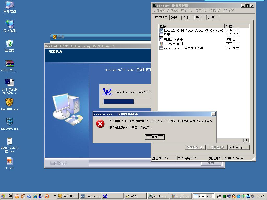Switch to the crab-icon taskbar button
This screenshot has height=200, width=267.
click(113, 196)
